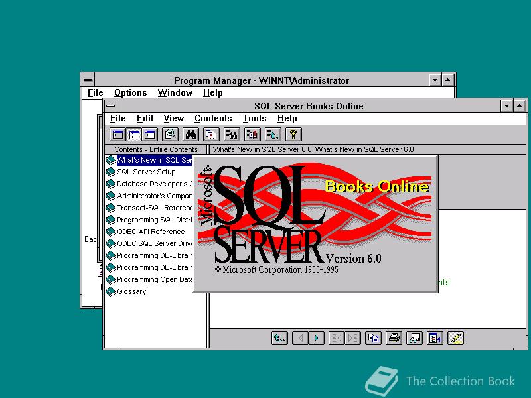Select Administrator's Companion book entry
The image size is (531, 398).
point(155,196)
